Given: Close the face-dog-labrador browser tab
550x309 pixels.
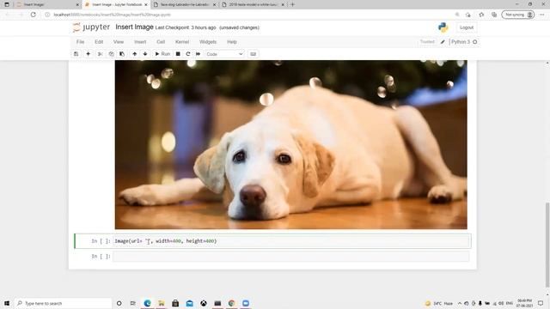Looking at the screenshot, I should [x=213, y=4].
